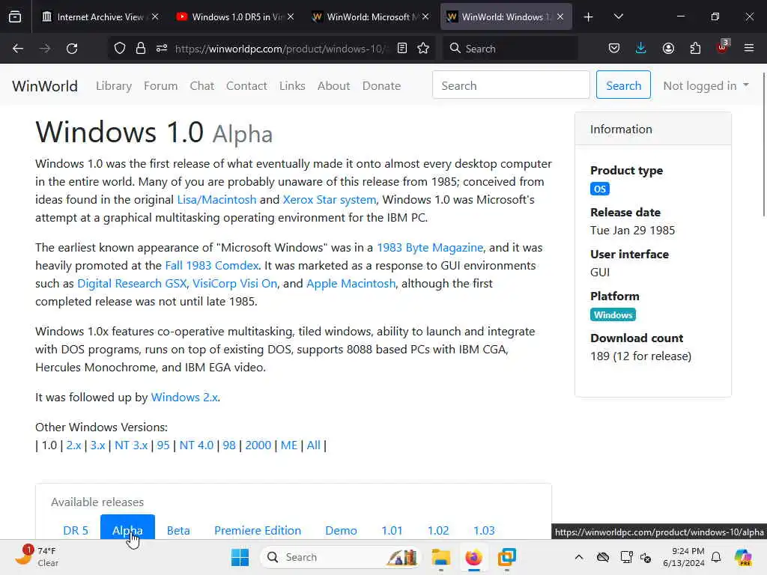This screenshot has height=575, width=767.
Task: Click the site security padlock icon
Action: 141,49
